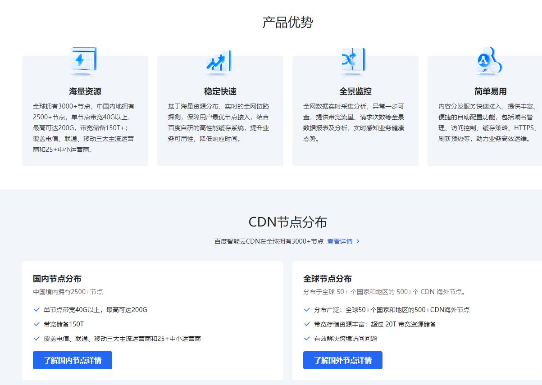
Task: Click the 全球节点分布 heading
Action: [x=328, y=279]
